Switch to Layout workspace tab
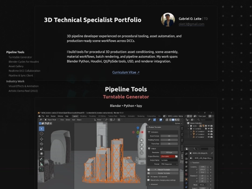This screenshot has height=189, width=252. point(75,116)
